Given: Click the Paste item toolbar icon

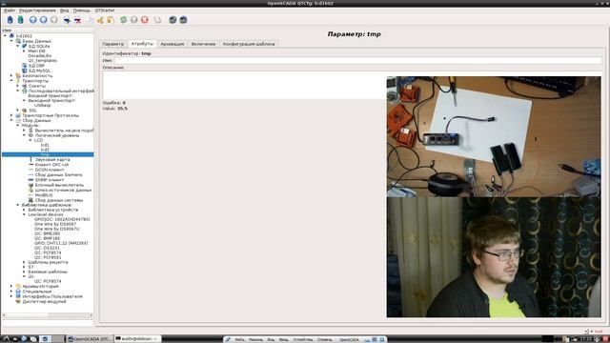Looking at the screenshot, I should tap(111, 20).
